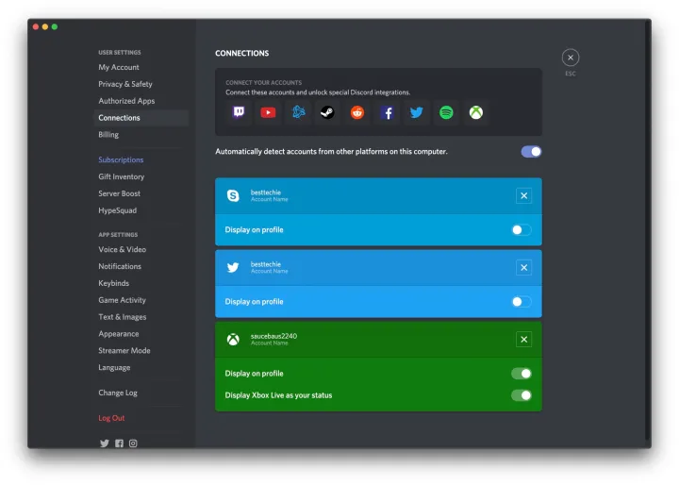Connect an Xbox account icon

[x=476, y=112]
